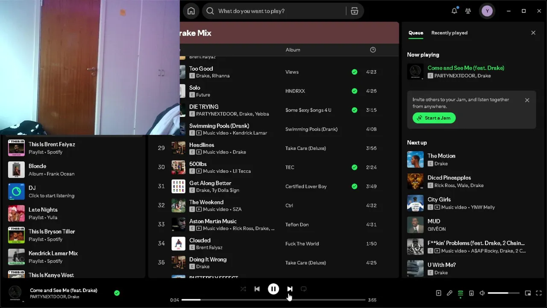Select the track Doing It Wrong
Image resolution: width=547 pixels, height=308 pixels.
click(273, 263)
